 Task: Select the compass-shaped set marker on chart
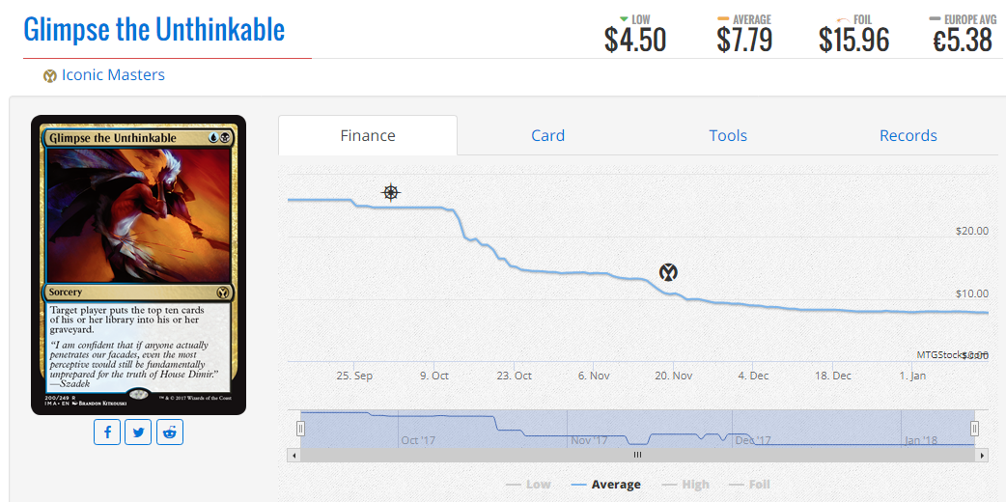(391, 192)
